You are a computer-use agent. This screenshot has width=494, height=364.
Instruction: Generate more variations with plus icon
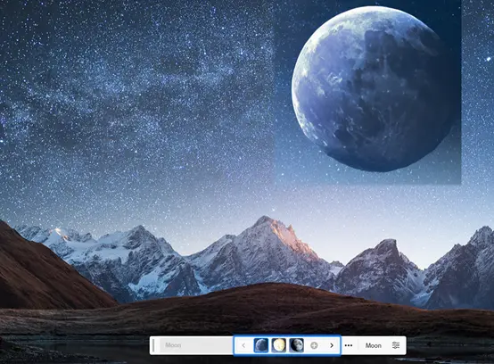click(x=314, y=345)
